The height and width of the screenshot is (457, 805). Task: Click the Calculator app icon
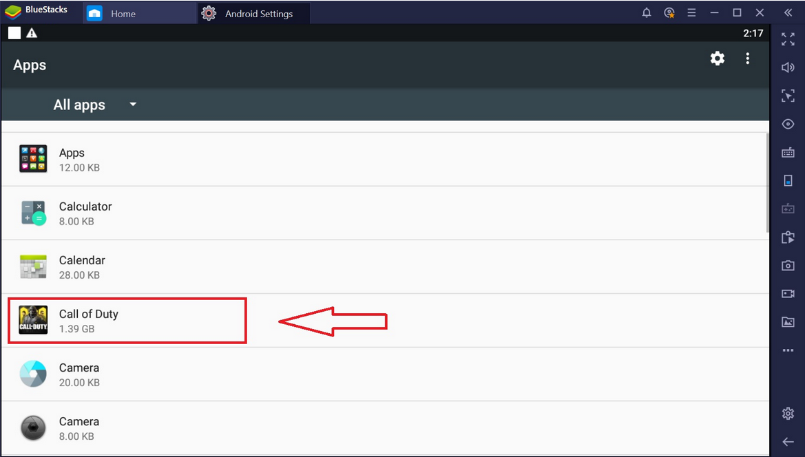pyautogui.click(x=33, y=213)
